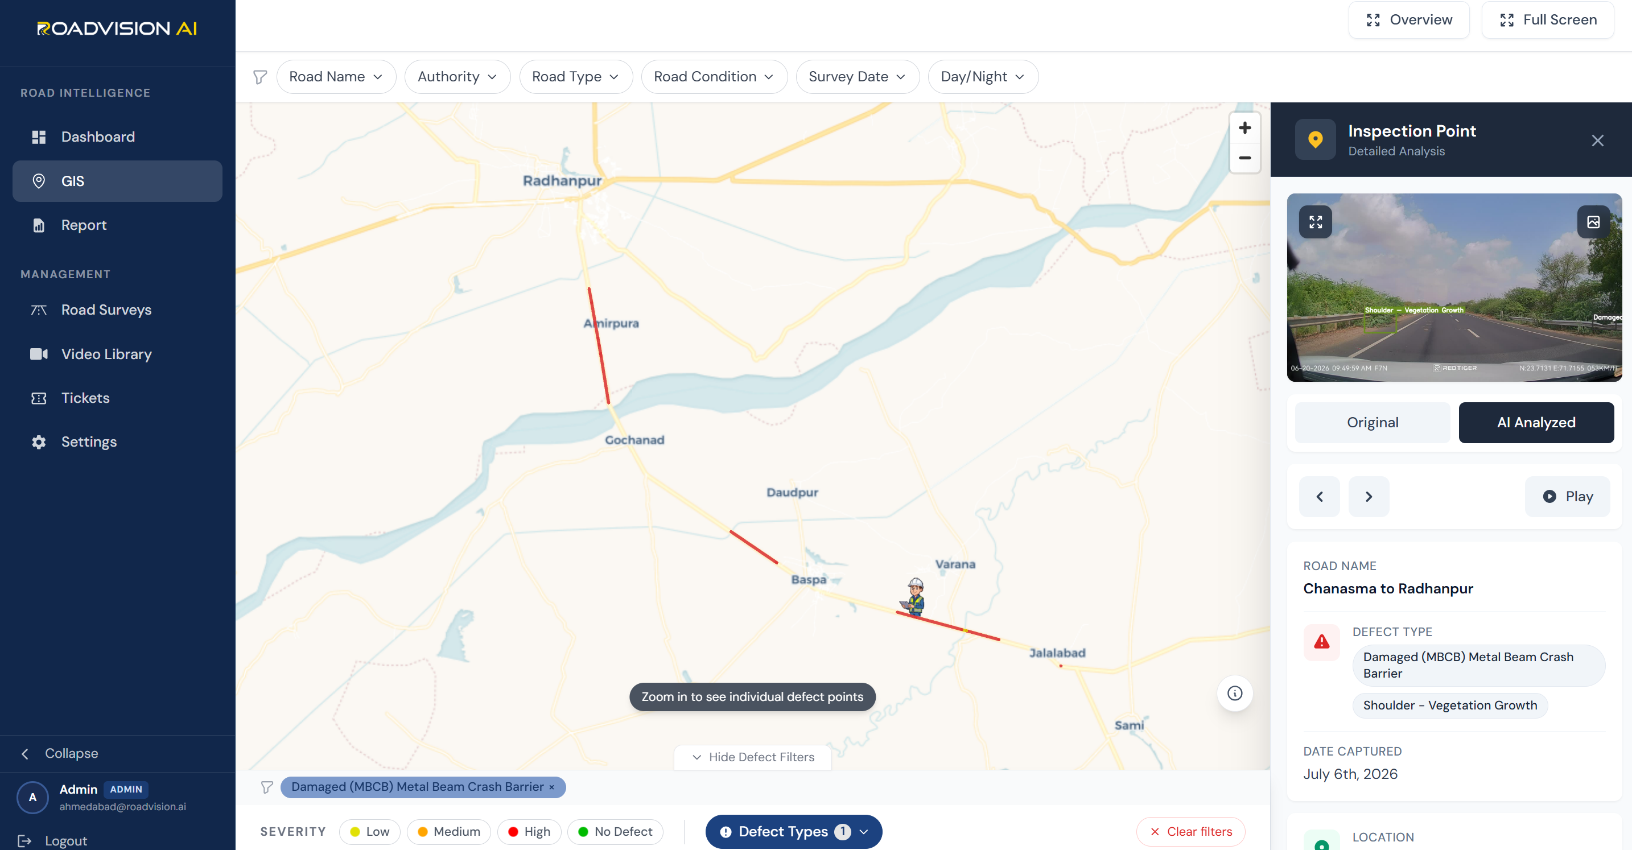Open the Tickets page
This screenshot has width=1632, height=850.
click(x=117, y=398)
